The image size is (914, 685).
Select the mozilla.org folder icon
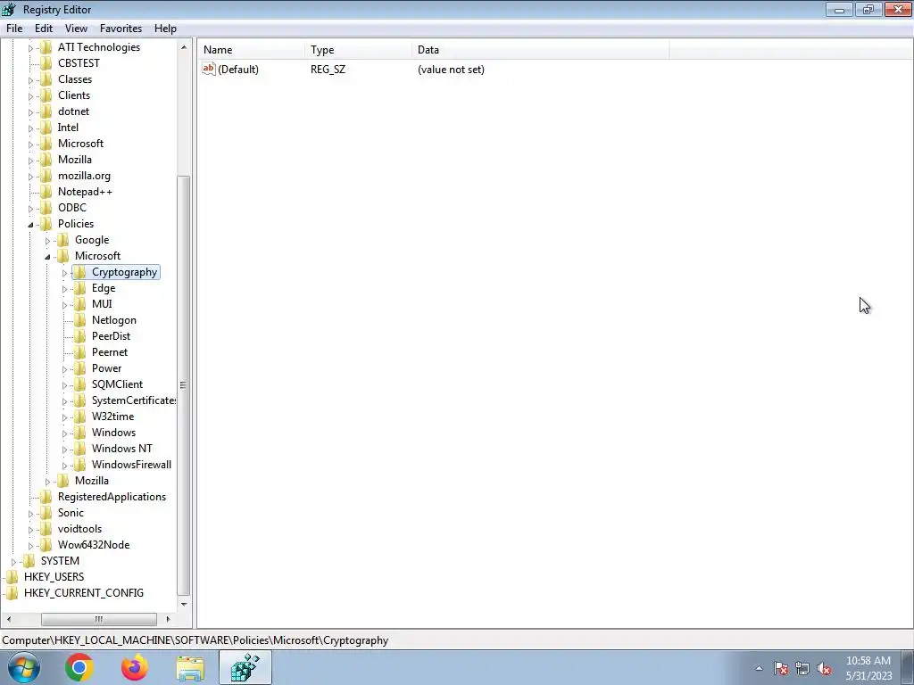coord(46,176)
